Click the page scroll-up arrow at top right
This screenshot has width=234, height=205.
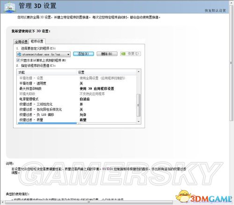point(231,3)
